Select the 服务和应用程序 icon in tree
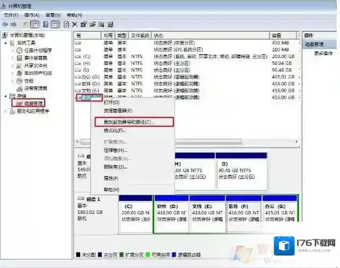The width and height of the screenshot is (340, 268). pos(12,111)
